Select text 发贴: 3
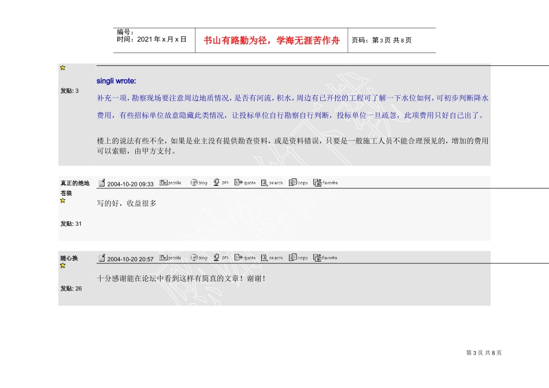Image resolution: width=549 pixels, height=388 pixels. click(x=69, y=91)
